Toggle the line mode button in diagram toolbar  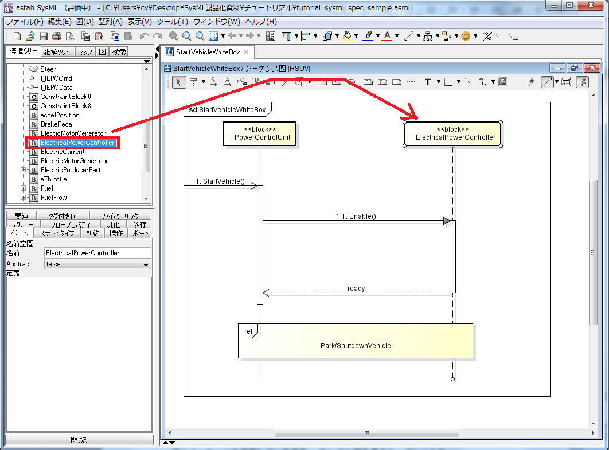(x=547, y=82)
